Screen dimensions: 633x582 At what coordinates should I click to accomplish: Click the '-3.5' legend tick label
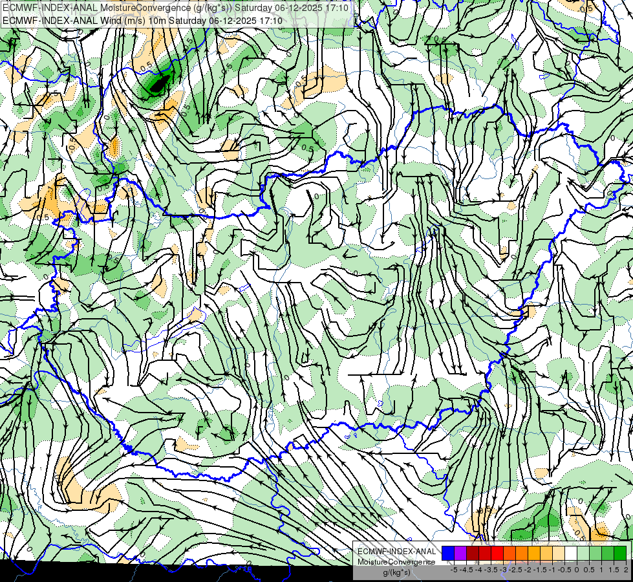click(491, 570)
